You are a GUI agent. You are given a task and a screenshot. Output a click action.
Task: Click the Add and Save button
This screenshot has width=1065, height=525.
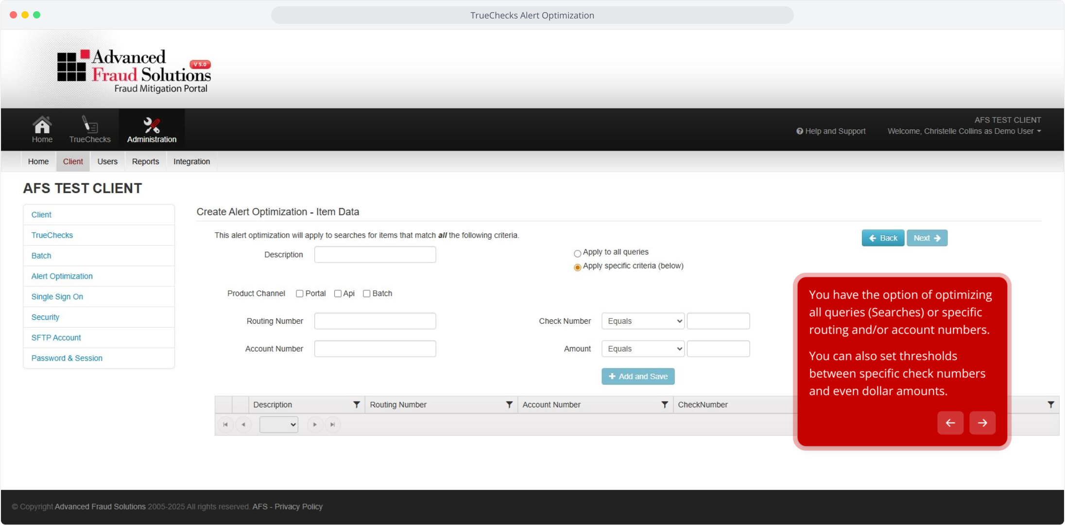coord(638,376)
